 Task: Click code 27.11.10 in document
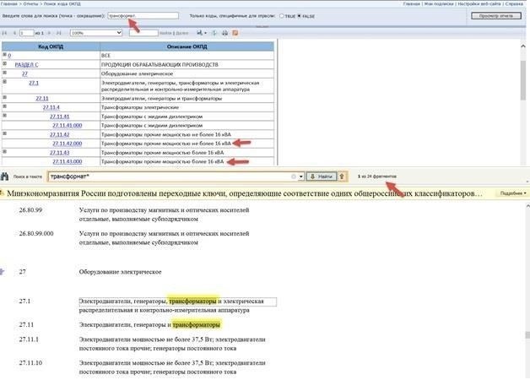[x=30, y=363]
